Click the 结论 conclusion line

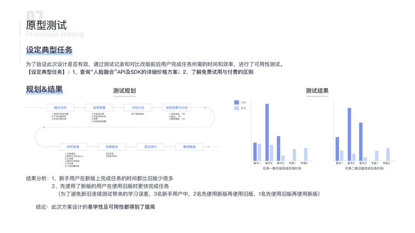pyautogui.click(x=96, y=207)
